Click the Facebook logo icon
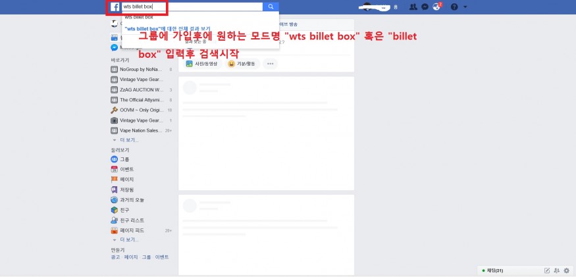 point(115,7)
